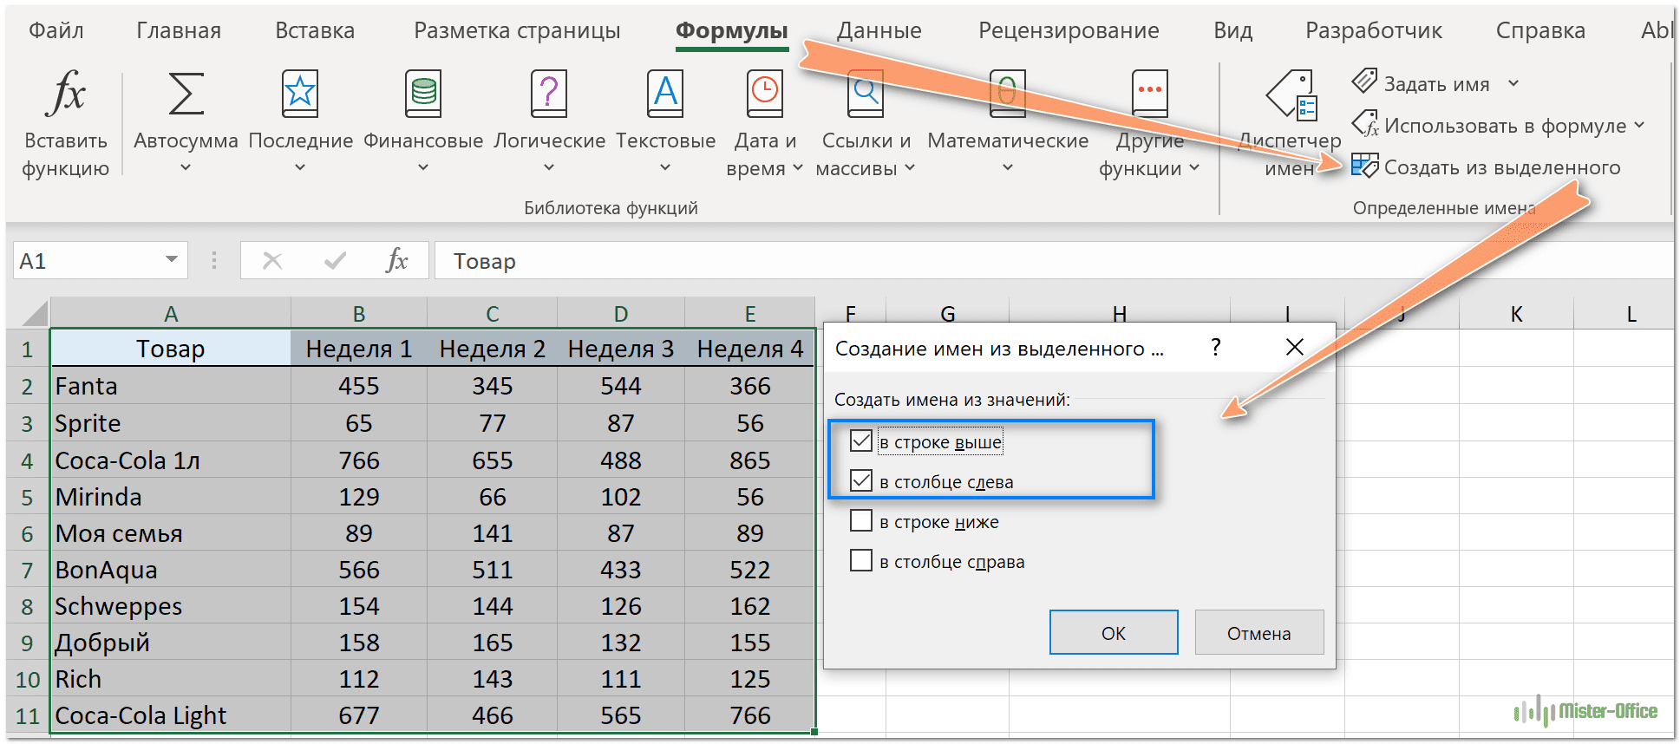The height and width of the screenshot is (744, 1680).
Task: Check the в столбце справа checkbox
Action: [x=861, y=560]
